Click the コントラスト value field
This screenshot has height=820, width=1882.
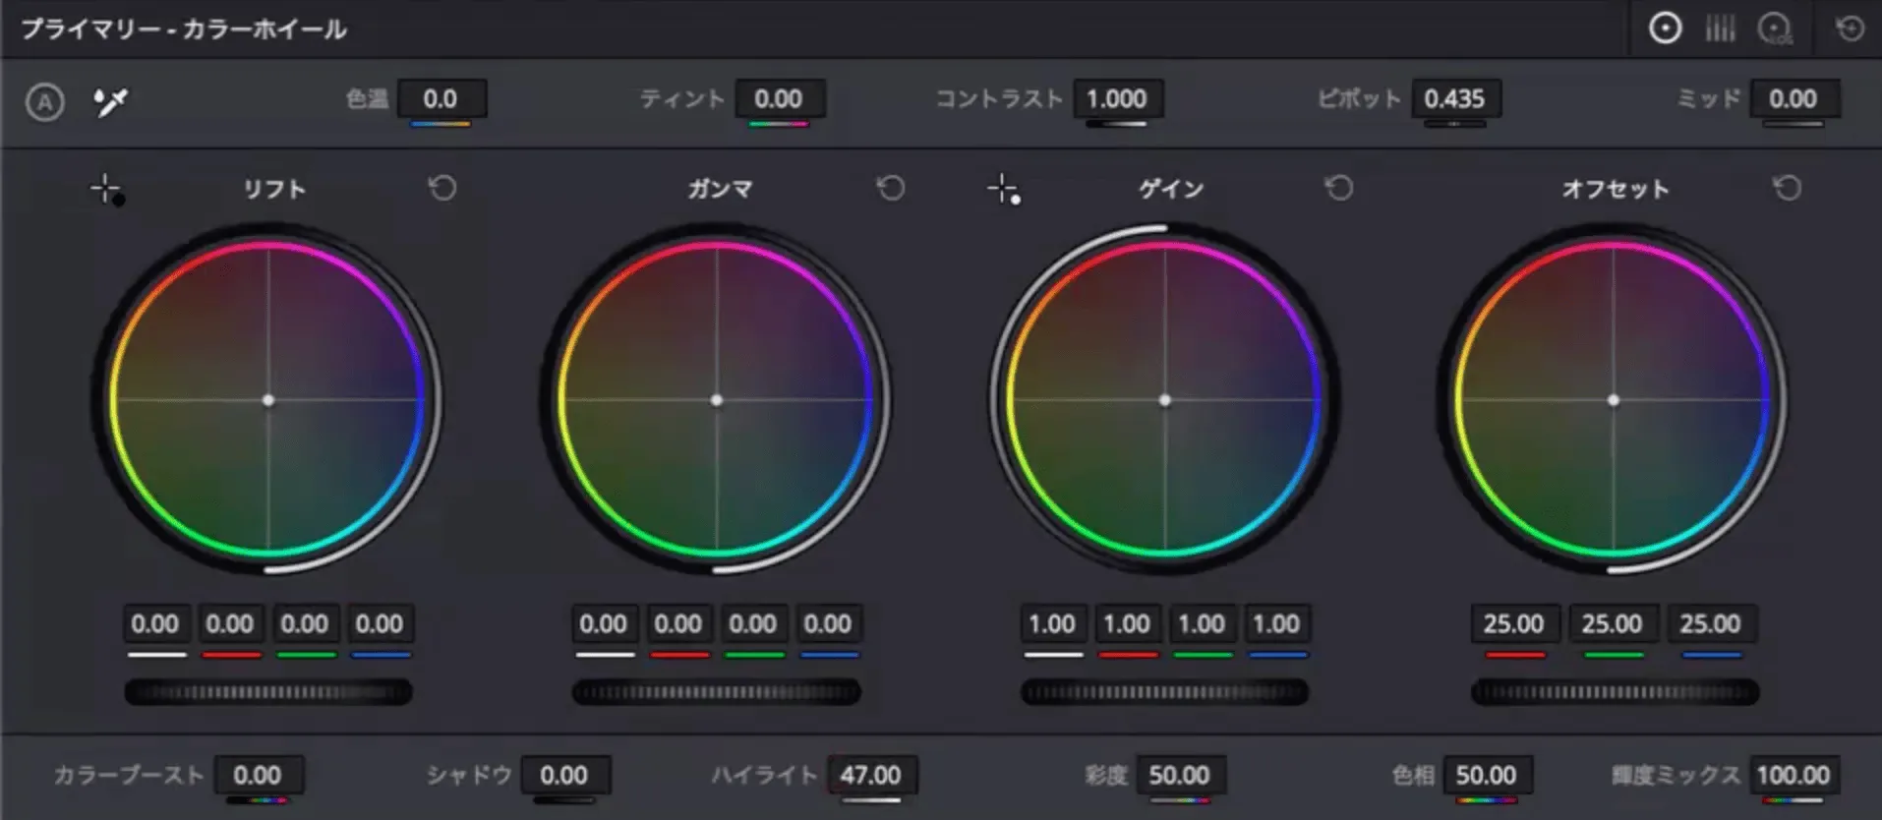(x=1116, y=99)
